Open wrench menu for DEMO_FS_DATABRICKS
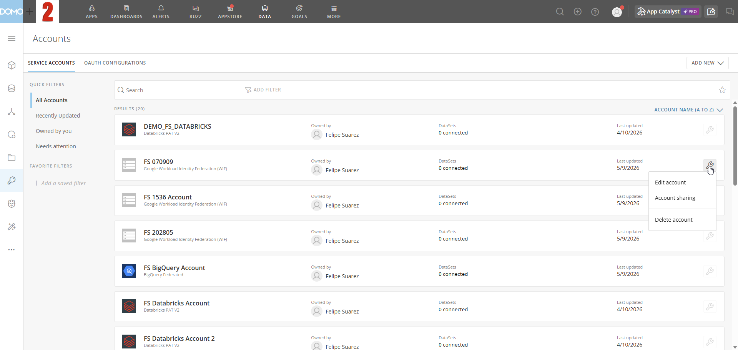Screen dimensions: 738x350 click(710, 130)
